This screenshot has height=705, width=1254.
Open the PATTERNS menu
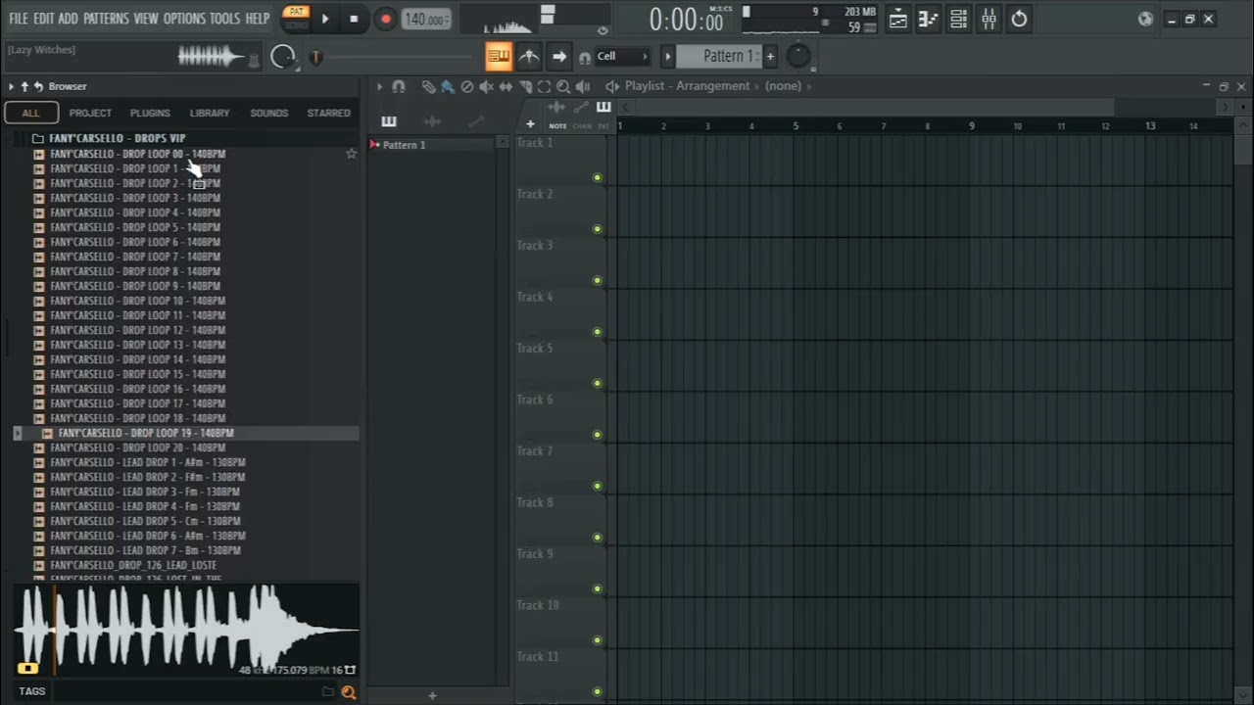pyautogui.click(x=105, y=19)
